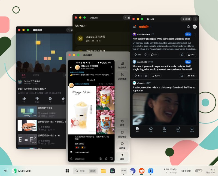Open Reddit hamburger menu
218x176 pixels.
135,26
